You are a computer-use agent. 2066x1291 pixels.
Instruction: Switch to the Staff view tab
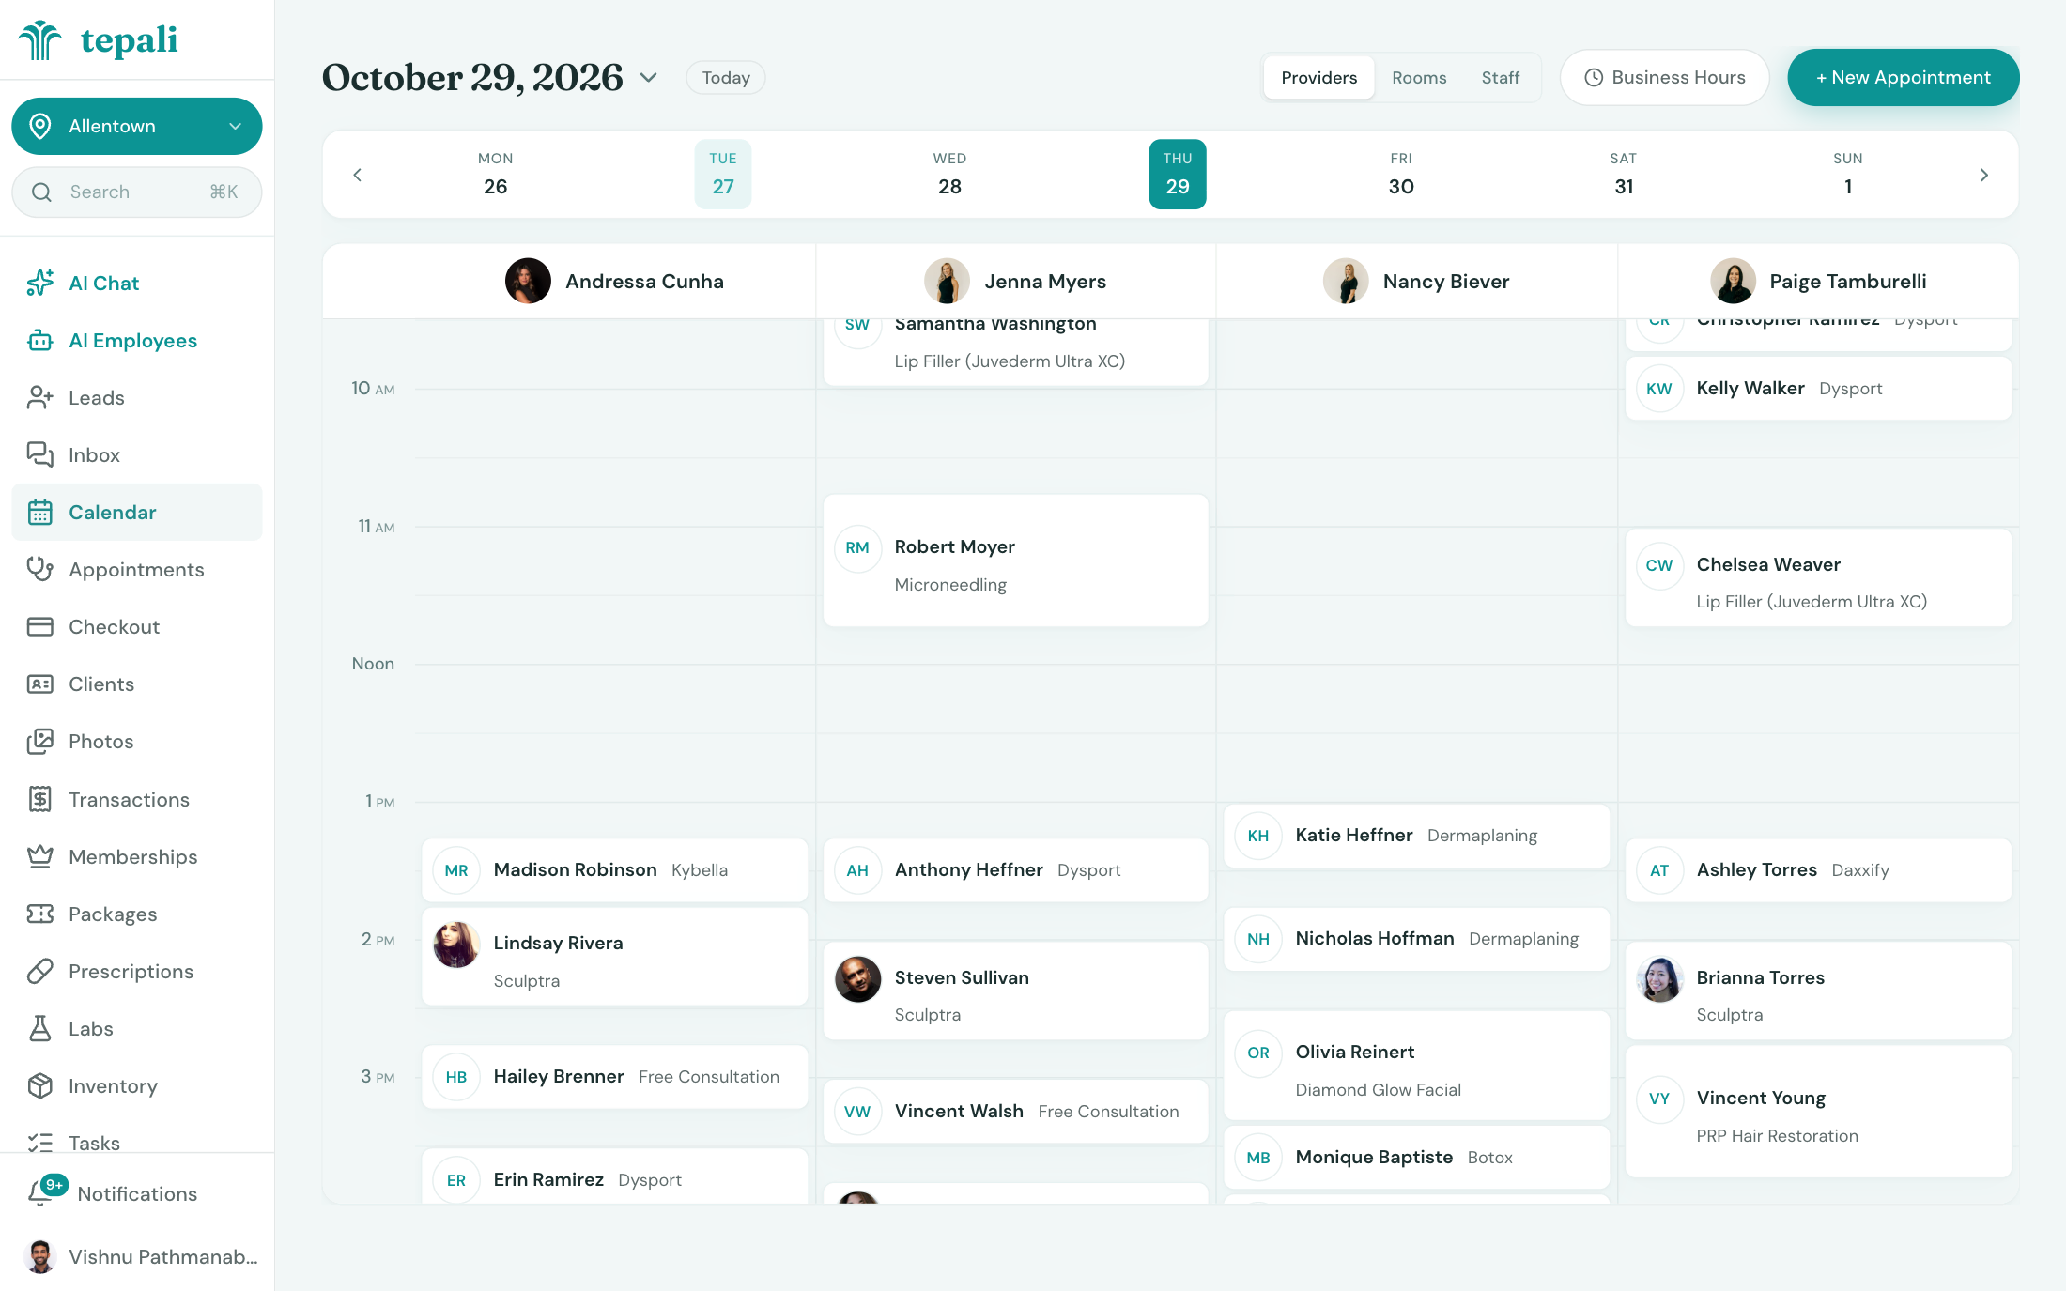click(1500, 78)
